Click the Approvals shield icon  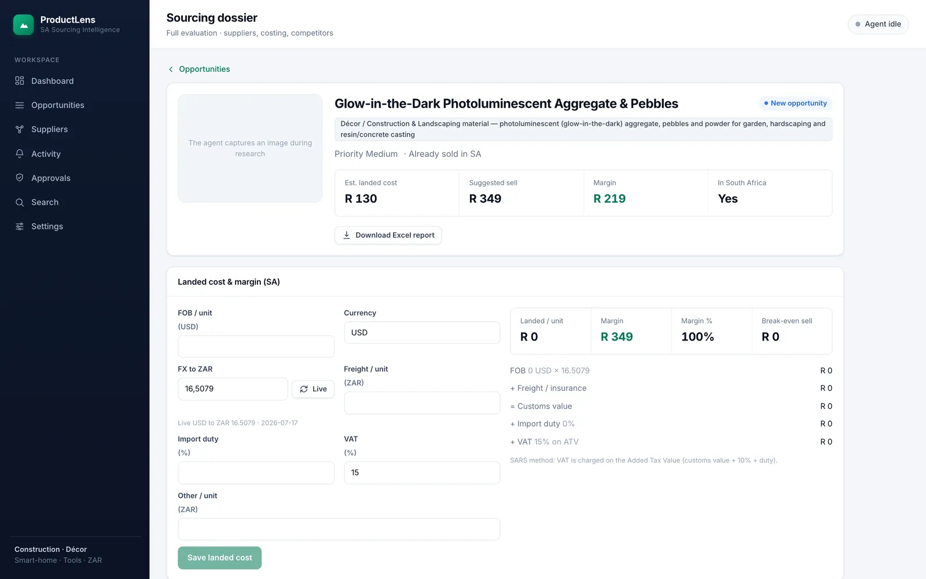click(20, 178)
